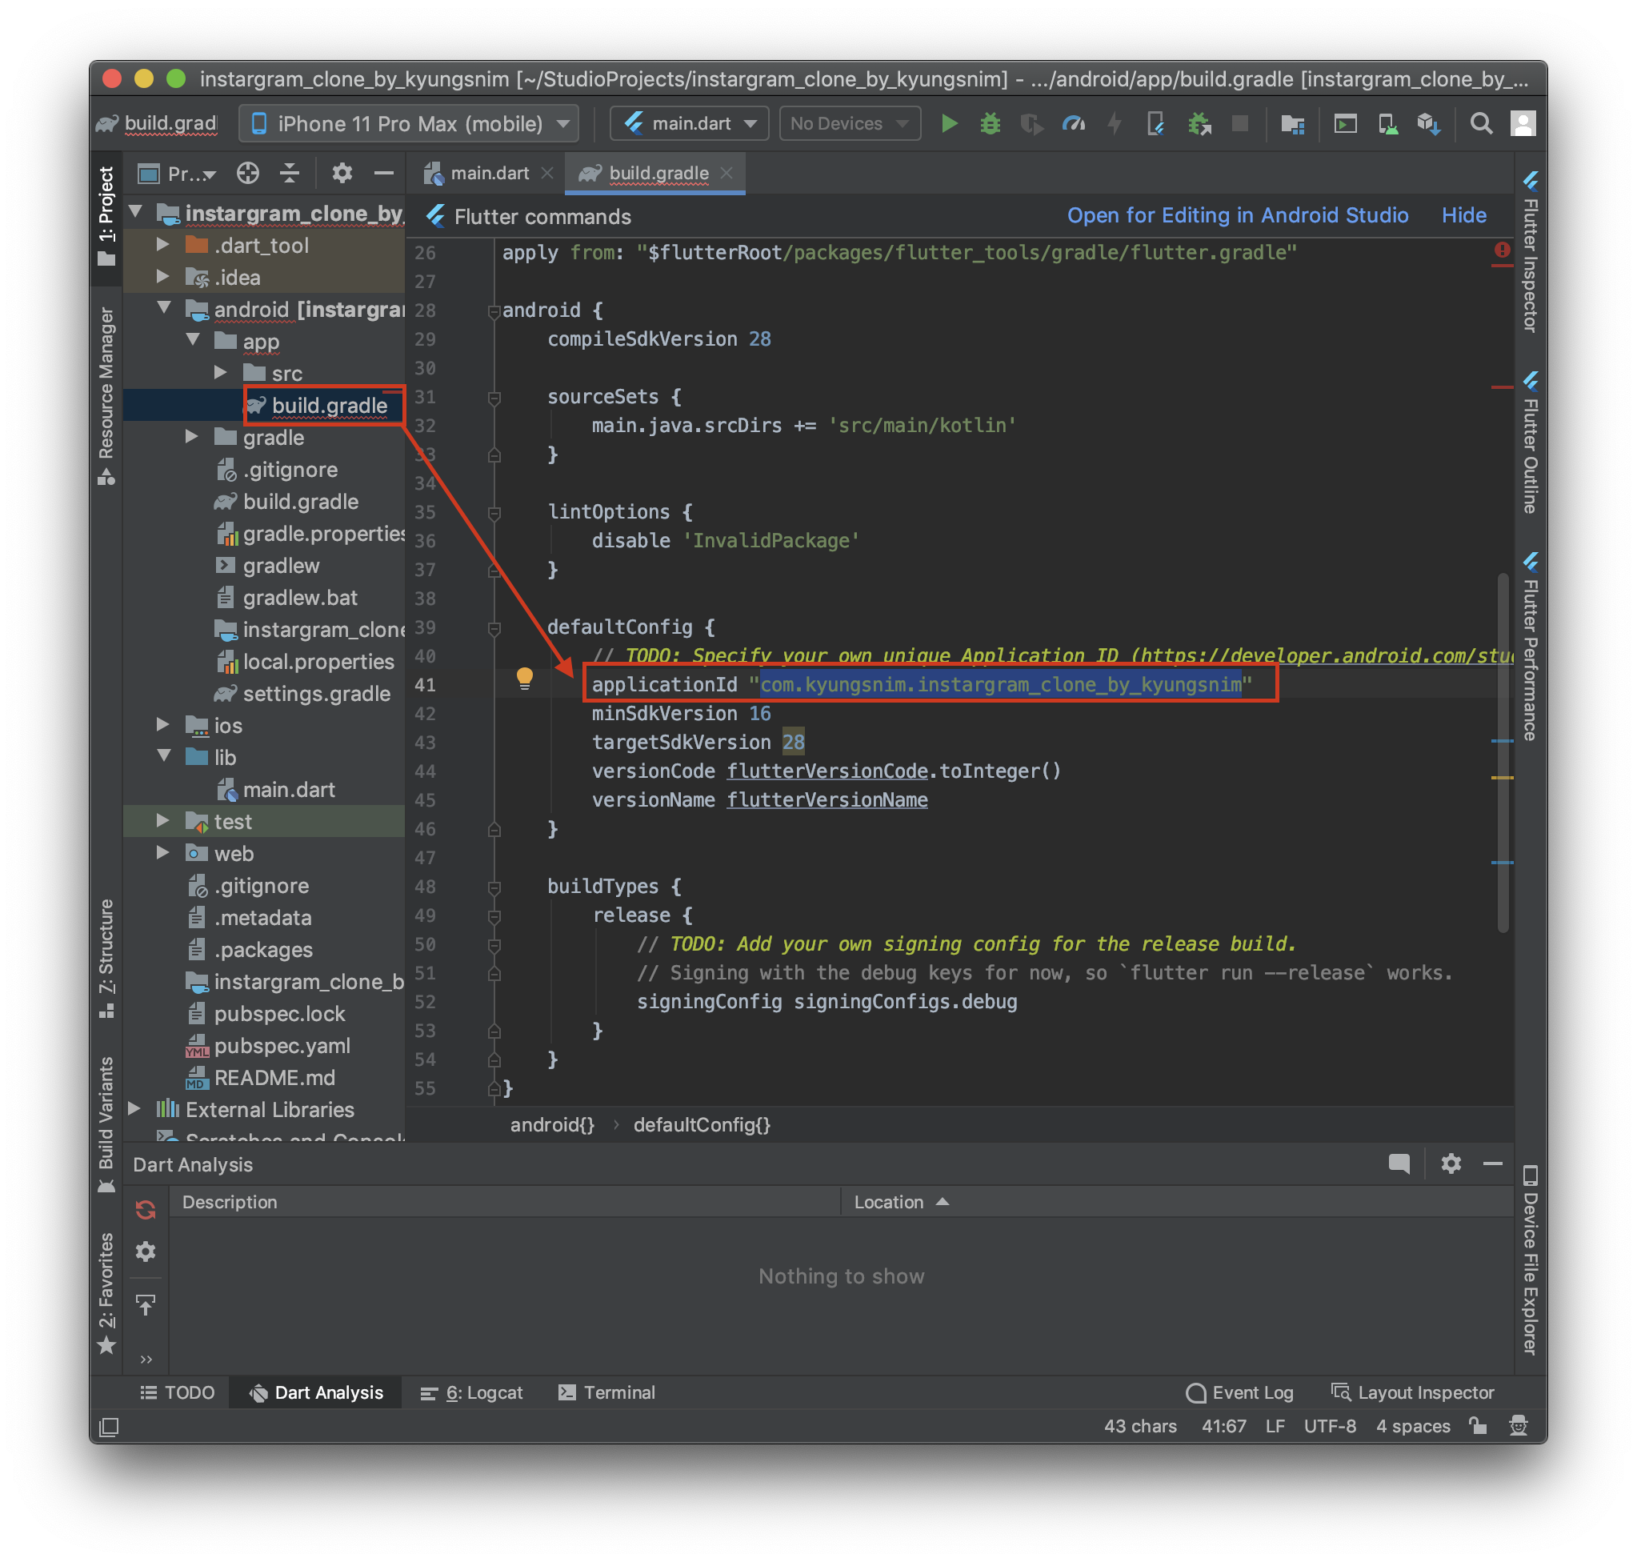Click the green Run button
This screenshot has width=1637, height=1562.
(948, 124)
